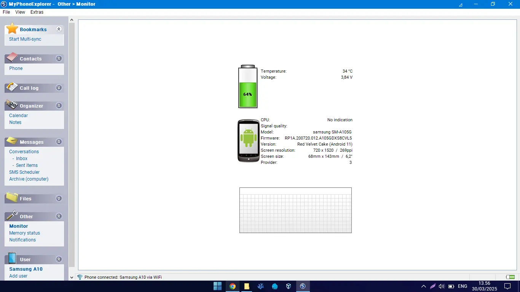Click the Contacts address book icon
Screen dimensions: 520x292
12,58
